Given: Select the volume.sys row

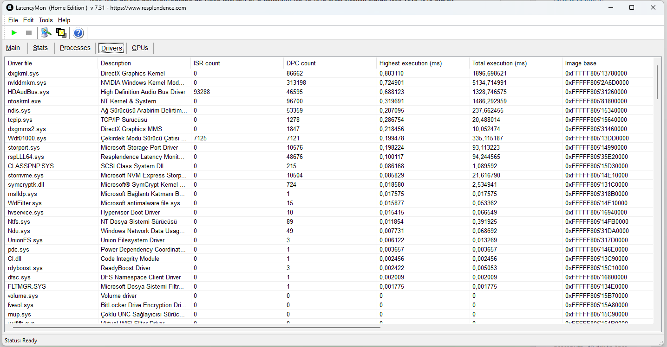Looking at the screenshot, I should point(329,296).
